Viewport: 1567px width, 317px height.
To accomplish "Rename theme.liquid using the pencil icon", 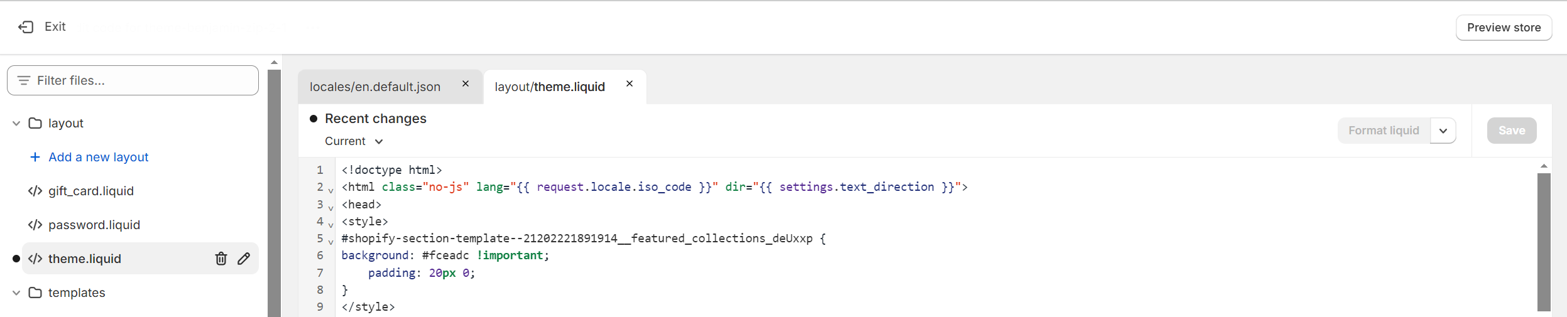I will (x=244, y=259).
